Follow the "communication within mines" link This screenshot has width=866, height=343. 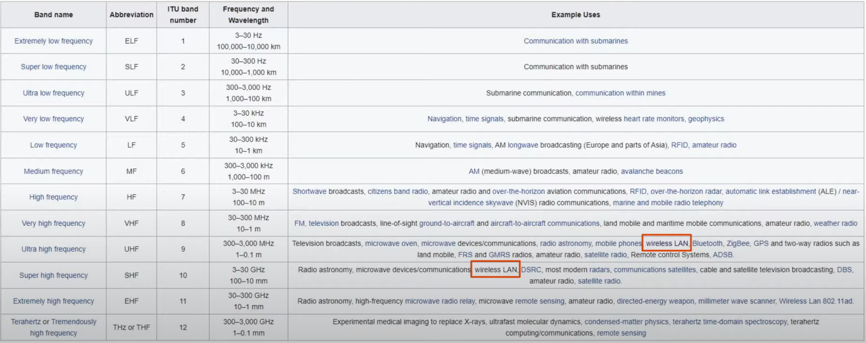620,93
